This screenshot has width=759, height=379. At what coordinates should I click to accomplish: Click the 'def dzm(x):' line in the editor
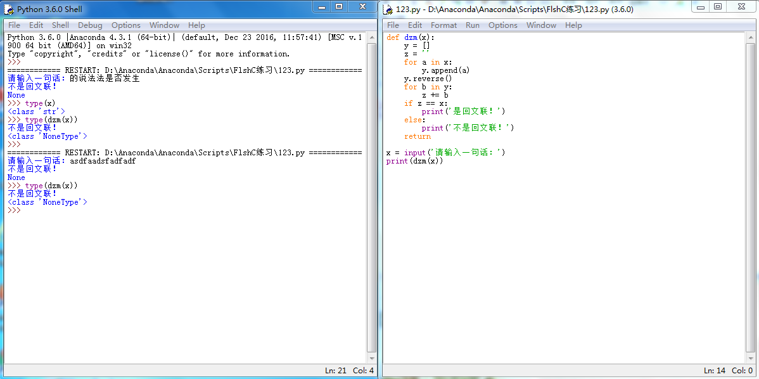pyautogui.click(x=411, y=37)
